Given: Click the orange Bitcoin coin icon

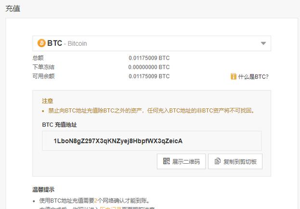Looking at the screenshot, I should coord(41,43).
